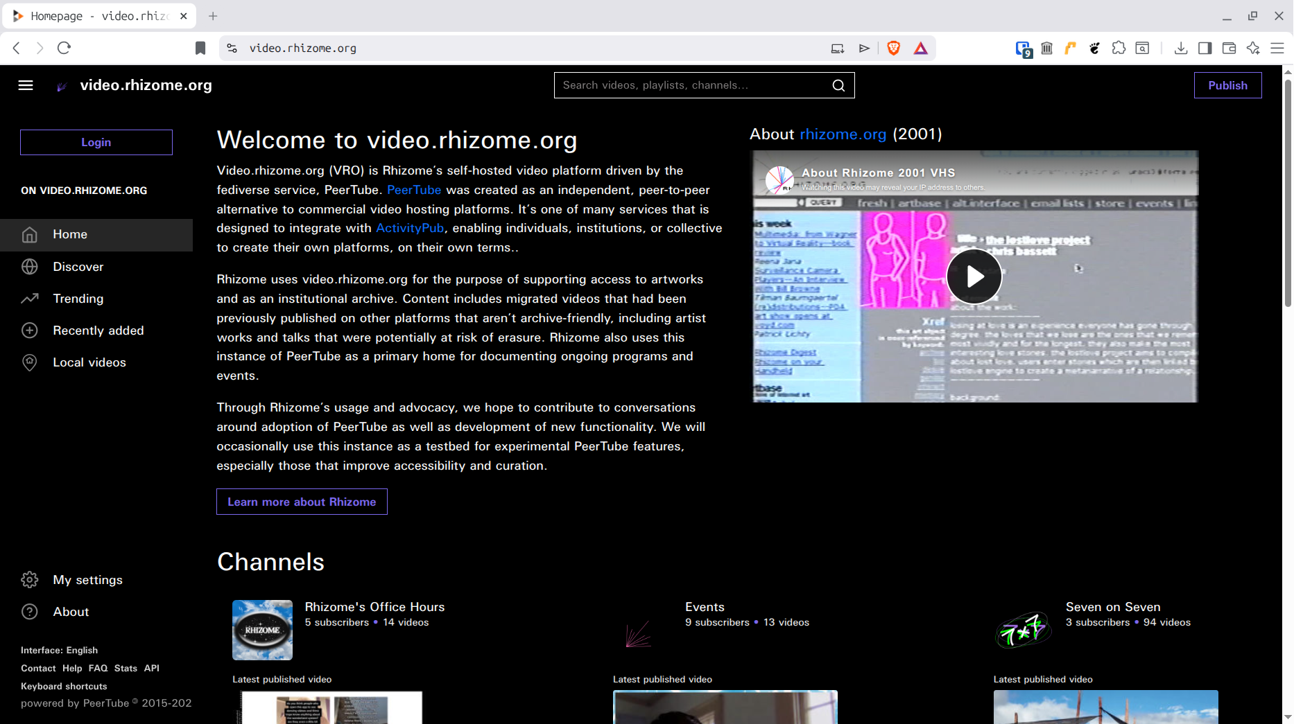Image resolution: width=1294 pixels, height=724 pixels.
Task: Open the Leo AI sparkle icon
Action: pos(1253,48)
